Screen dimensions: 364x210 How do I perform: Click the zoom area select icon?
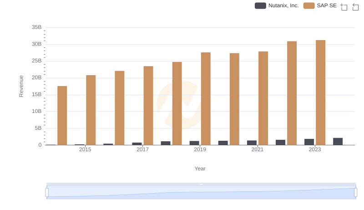tap(344, 7)
